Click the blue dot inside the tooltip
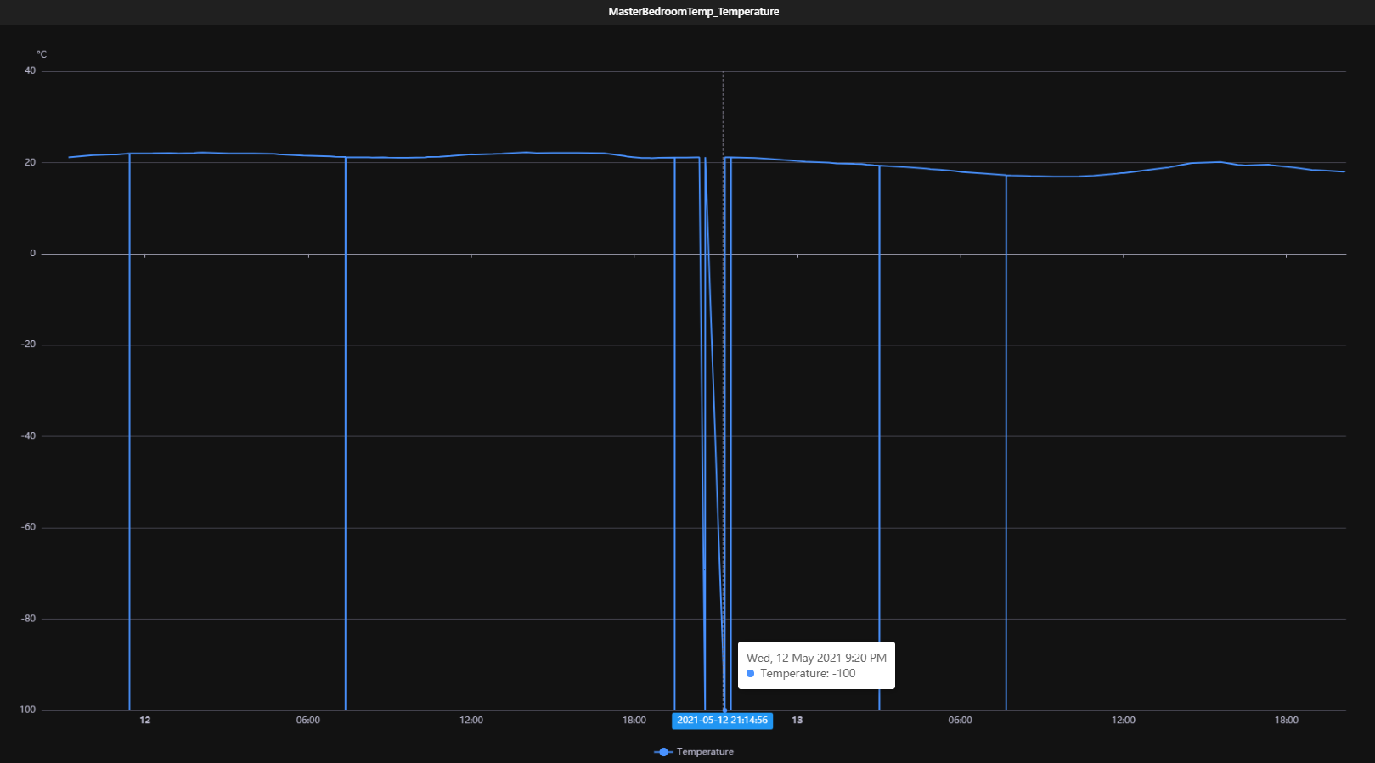Image resolution: width=1375 pixels, height=763 pixels. pyautogui.click(x=751, y=674)
